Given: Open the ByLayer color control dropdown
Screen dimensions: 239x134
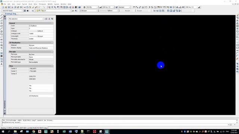Looking at the screenshot, I should tap(89, 11).
